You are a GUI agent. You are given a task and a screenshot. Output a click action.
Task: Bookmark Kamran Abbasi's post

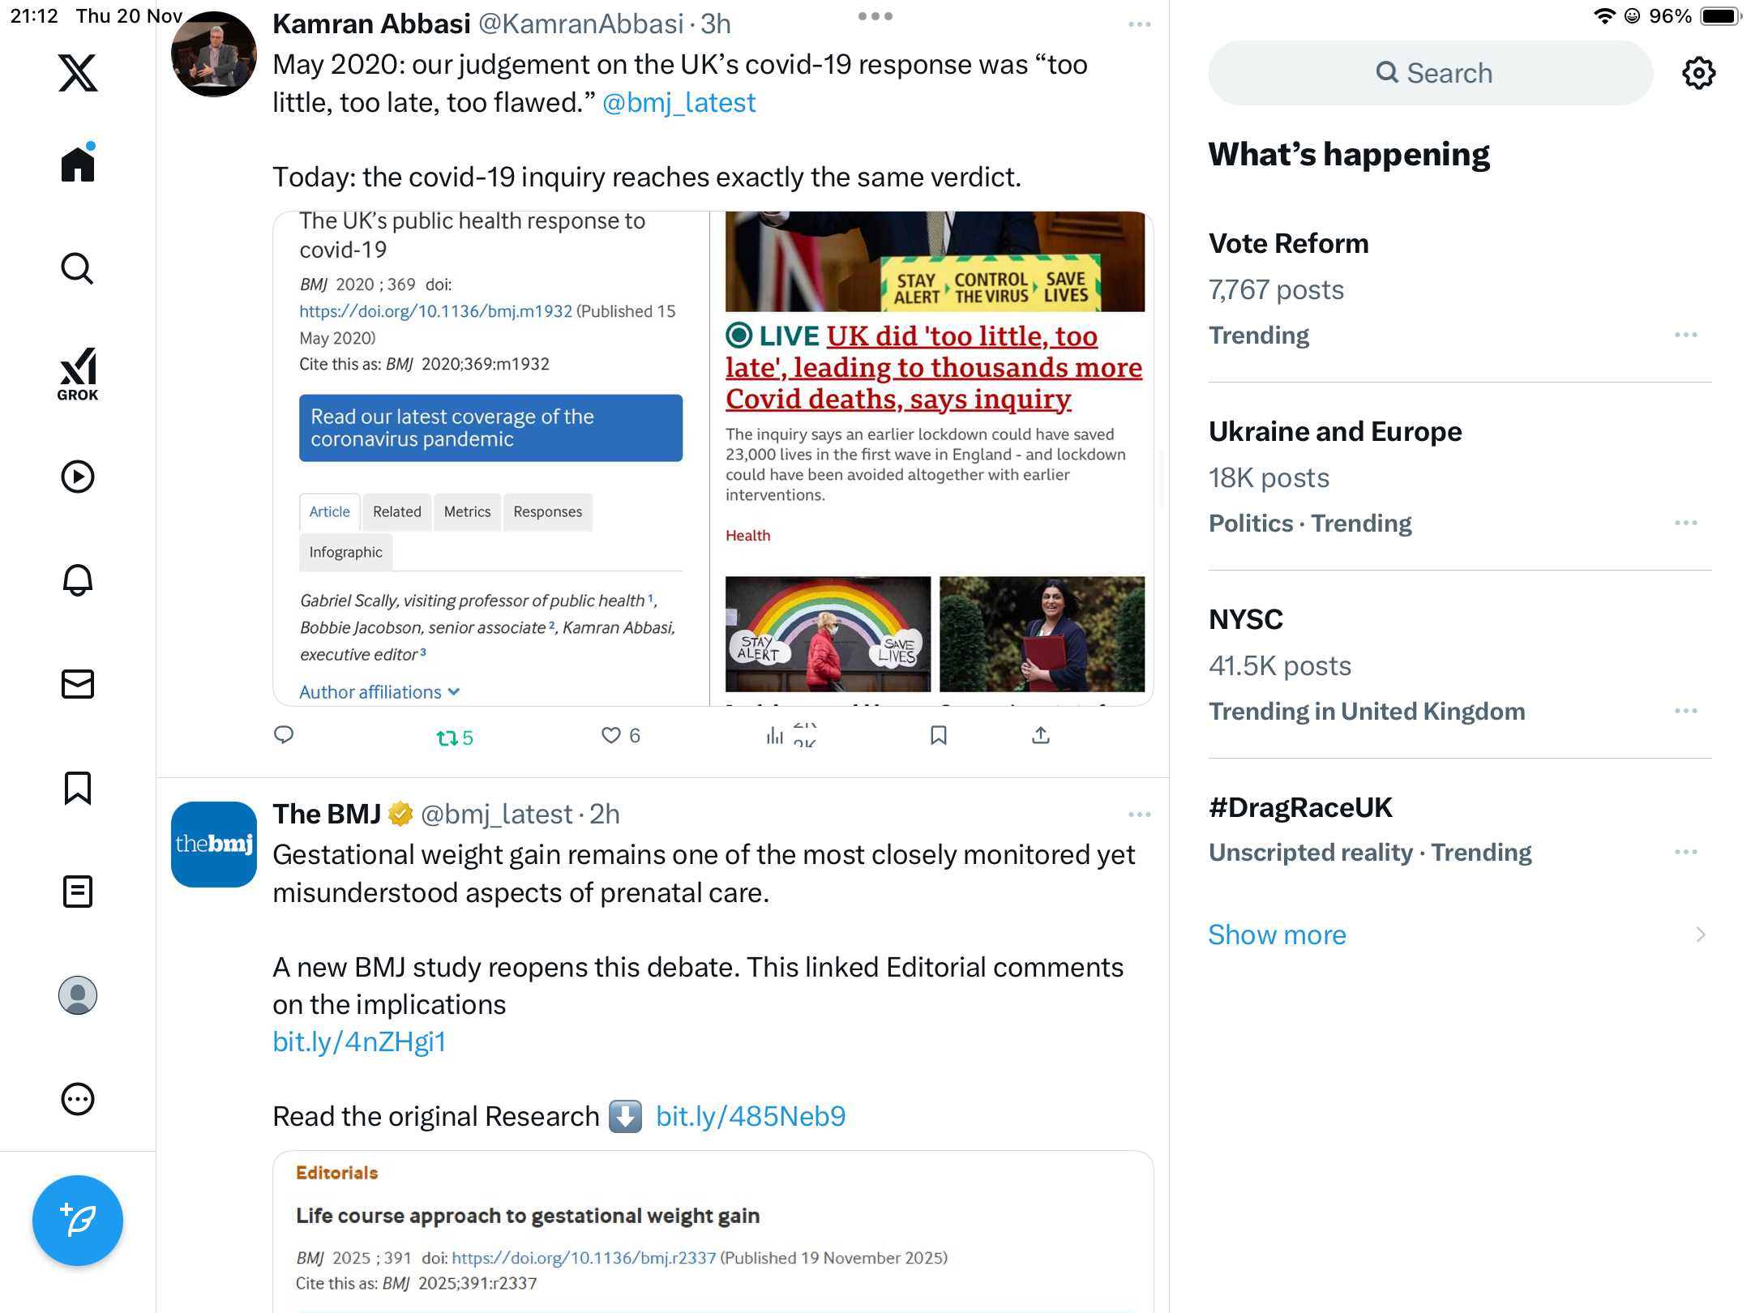[939, 735]
